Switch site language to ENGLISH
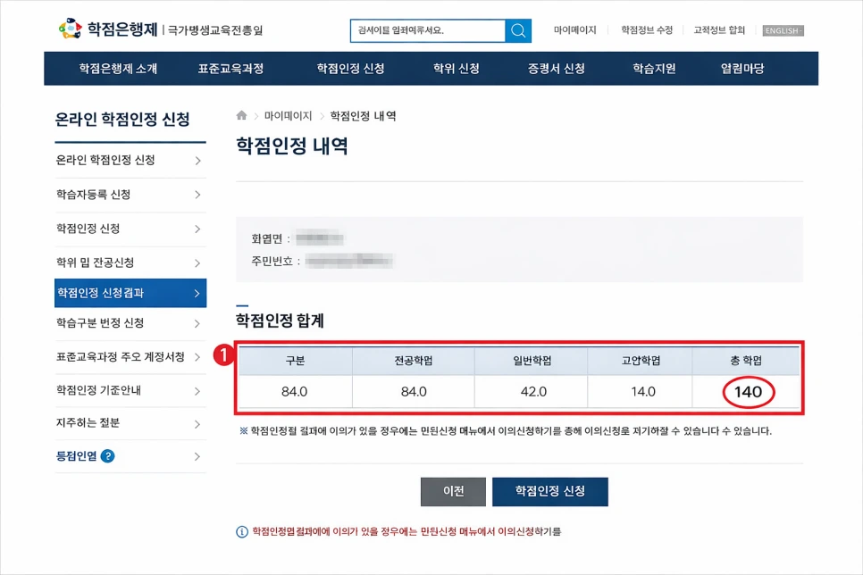Viewport: 863px width, 575px height. [782, 29]
